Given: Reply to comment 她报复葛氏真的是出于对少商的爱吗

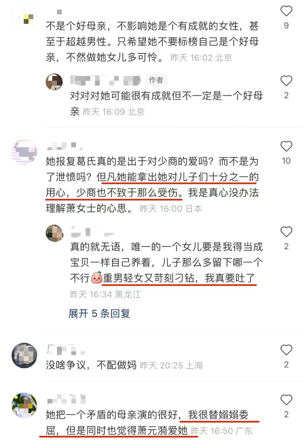Looking at the screenshot, I should click(152, 185).
